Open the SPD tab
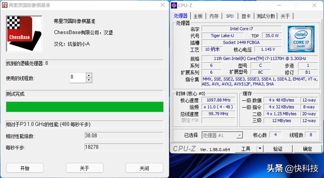324x178 pixels. point(230,16)
